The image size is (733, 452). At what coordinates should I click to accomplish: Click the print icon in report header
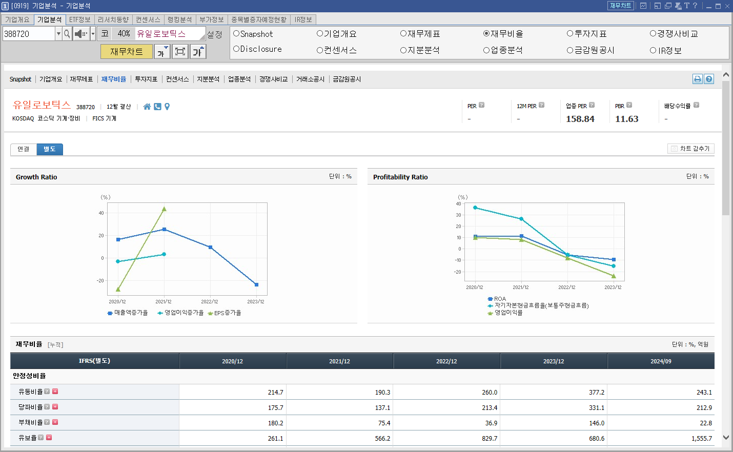pyautogui.click(x=698, y=79)
